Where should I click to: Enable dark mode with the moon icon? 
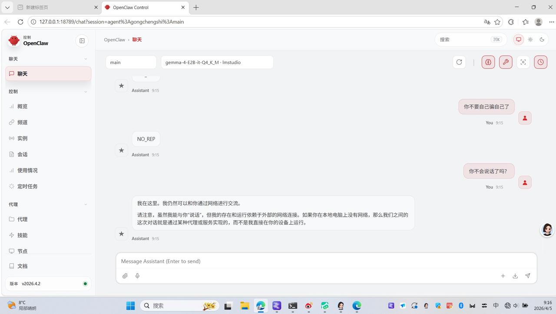tap(542, 40)
